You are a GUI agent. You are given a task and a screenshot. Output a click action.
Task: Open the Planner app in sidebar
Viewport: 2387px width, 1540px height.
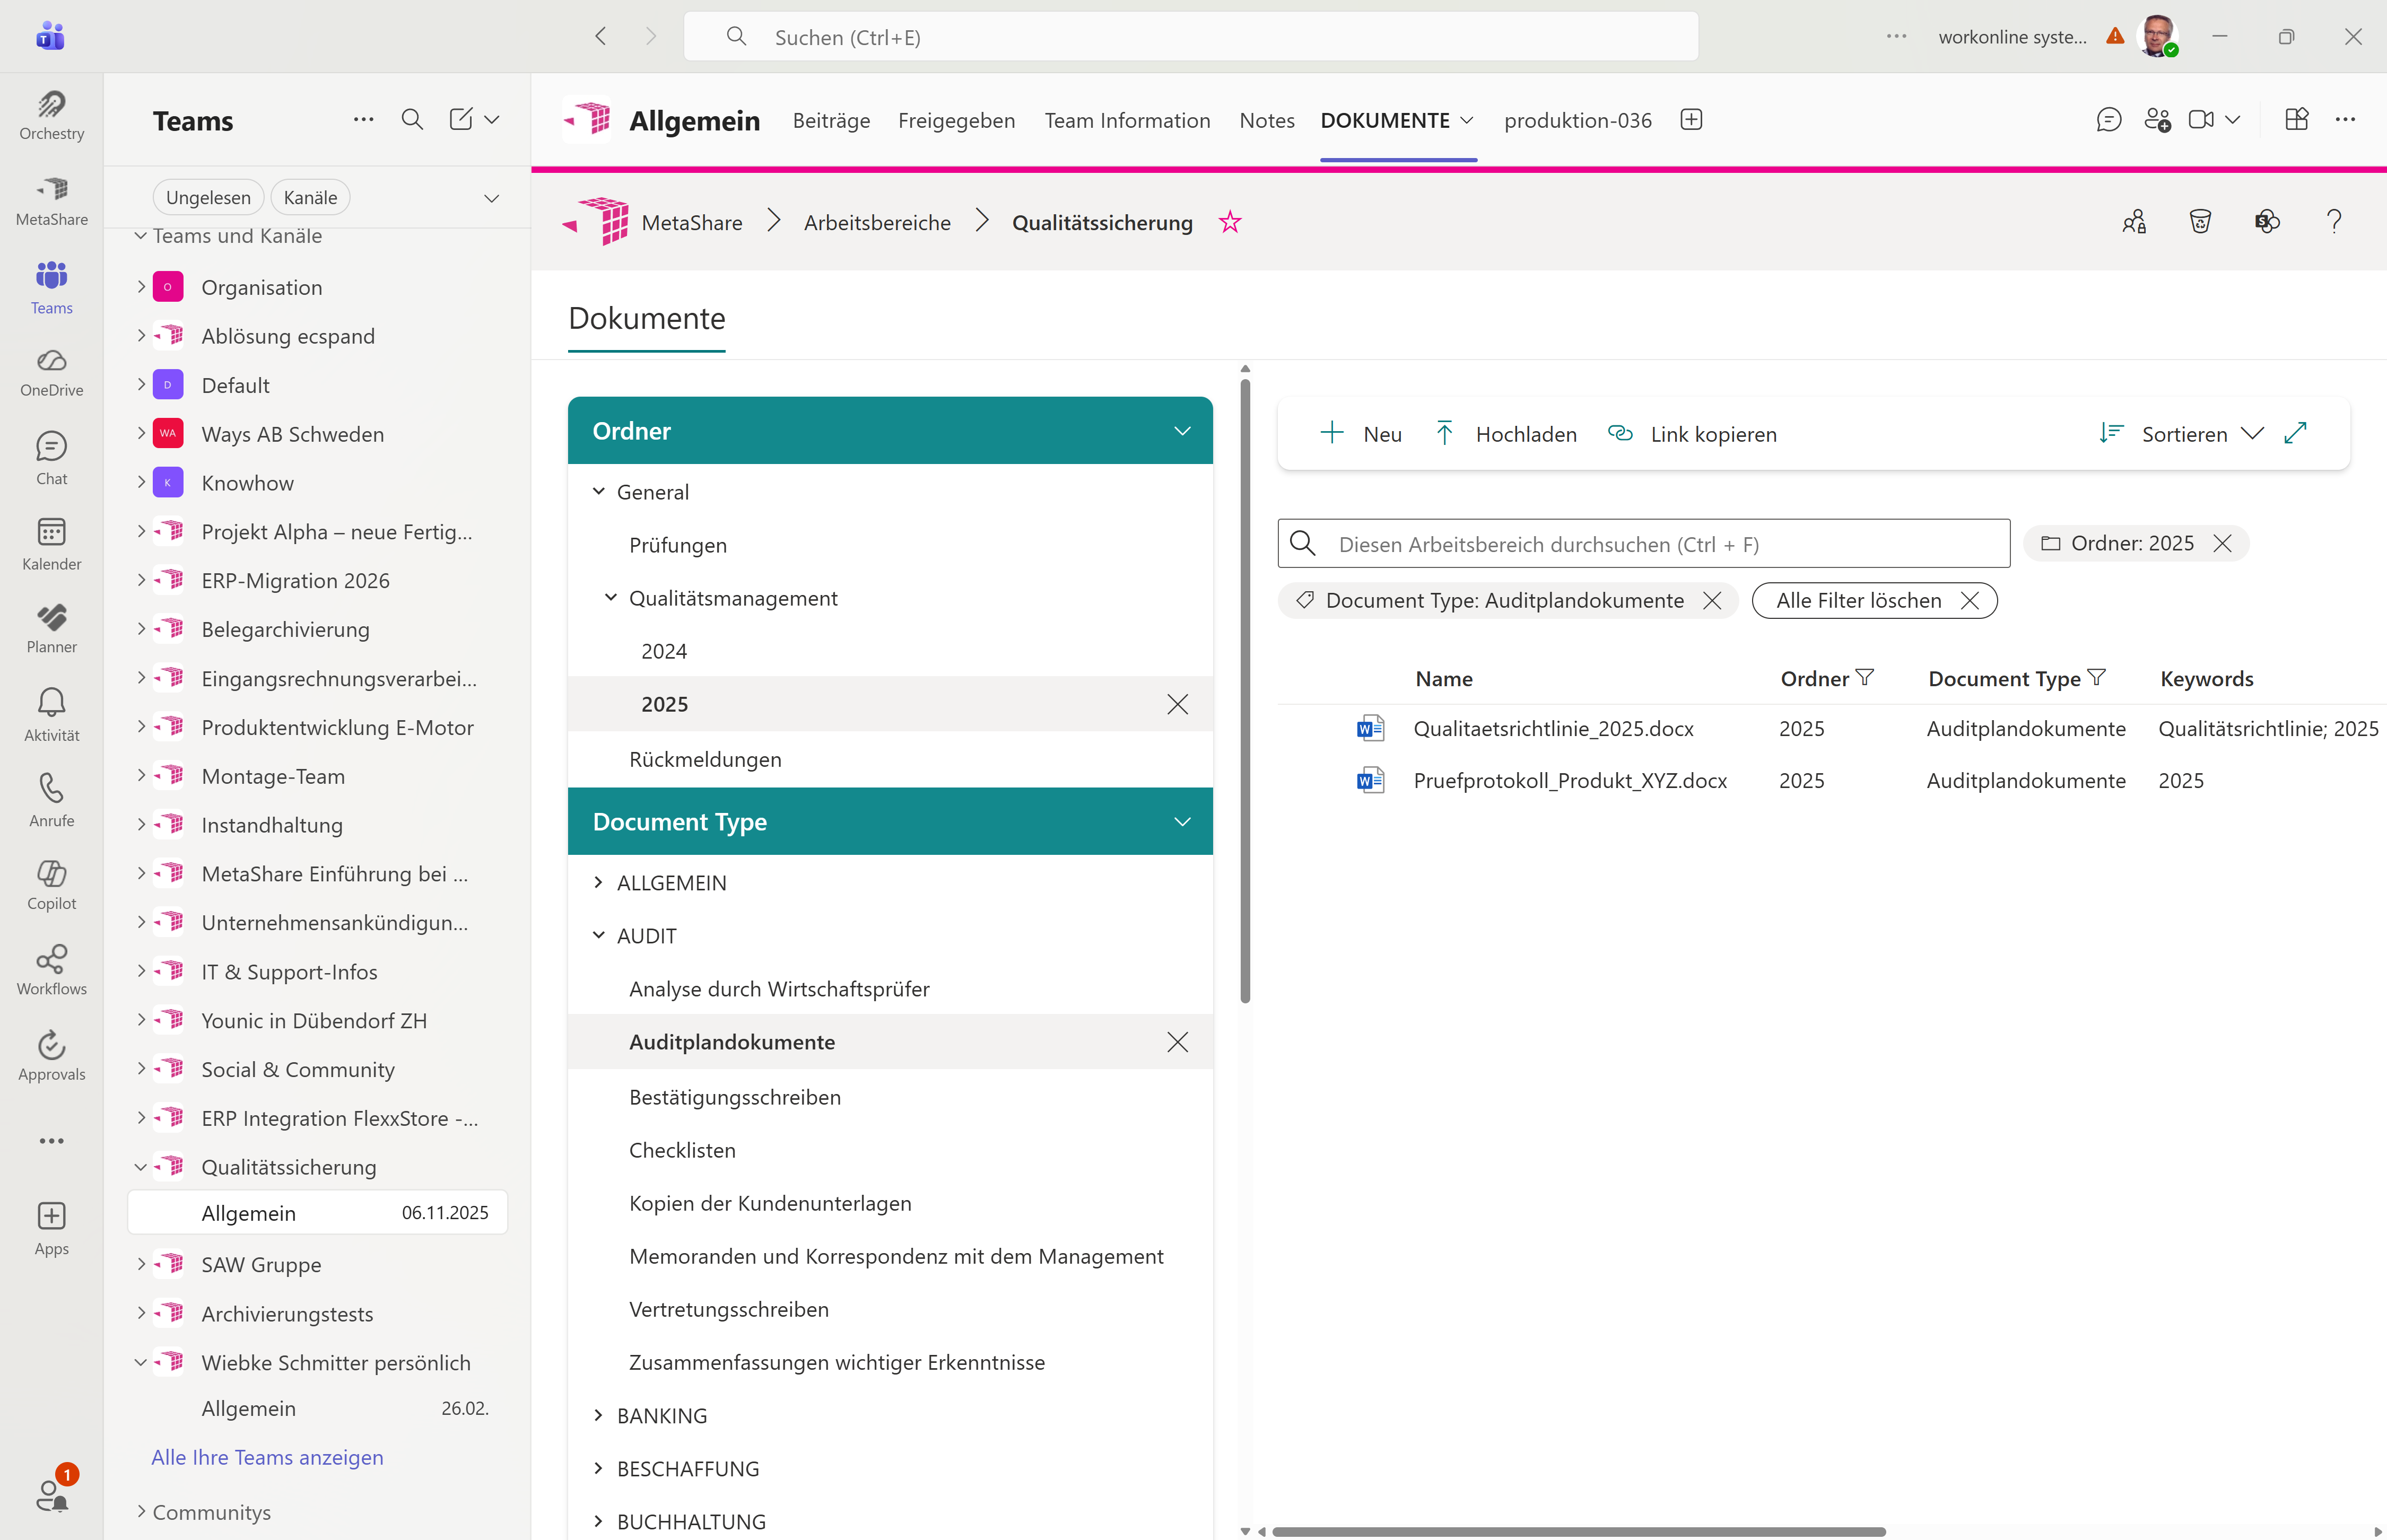click(x=51, y=627)
